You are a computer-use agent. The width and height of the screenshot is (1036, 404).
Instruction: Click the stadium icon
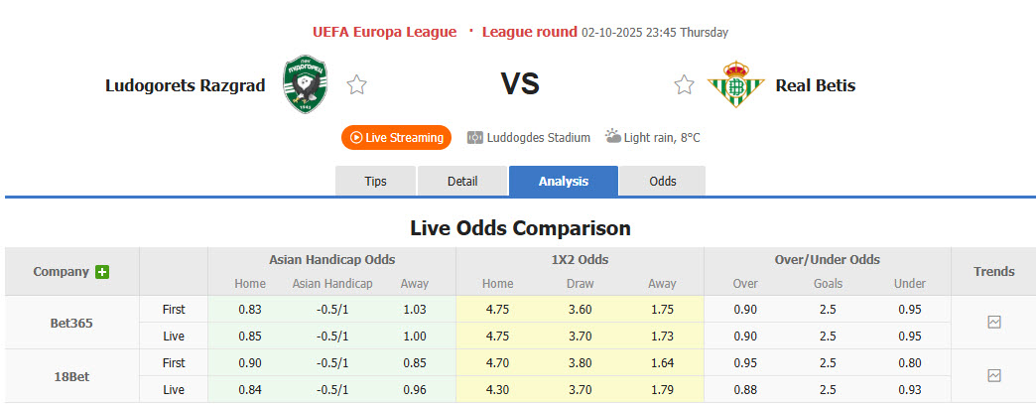click(x=475, y=137)
